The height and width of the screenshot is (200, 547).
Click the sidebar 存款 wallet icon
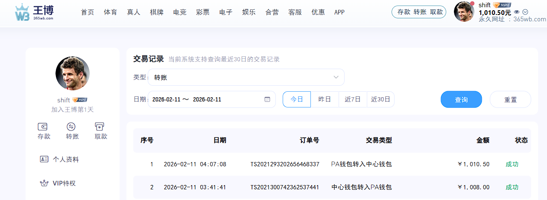[x=43, y=127]
